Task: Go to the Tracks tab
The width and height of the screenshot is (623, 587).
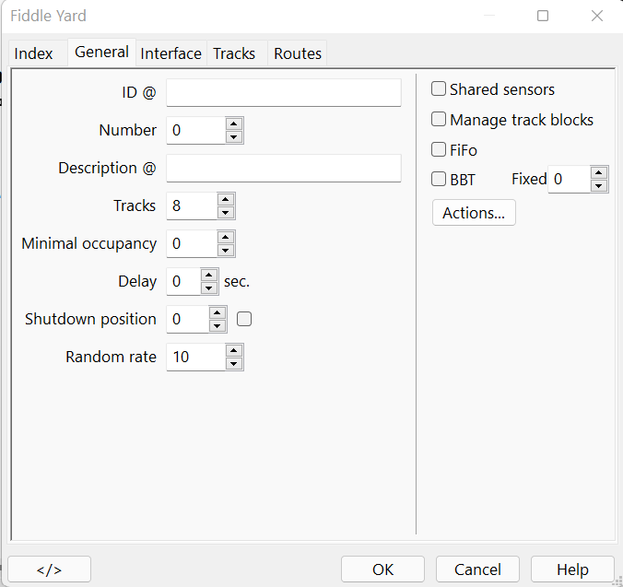Action: tap(234, 53)
